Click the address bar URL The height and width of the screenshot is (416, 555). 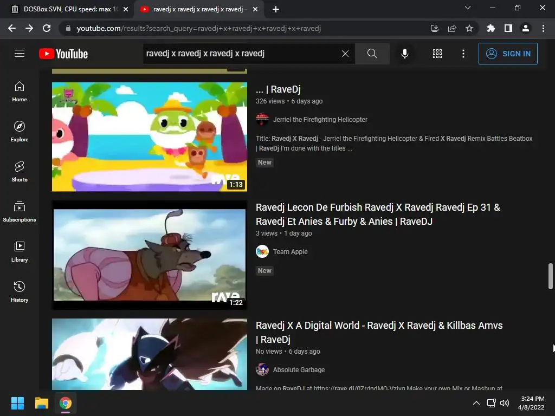click(x=198, y=28)
